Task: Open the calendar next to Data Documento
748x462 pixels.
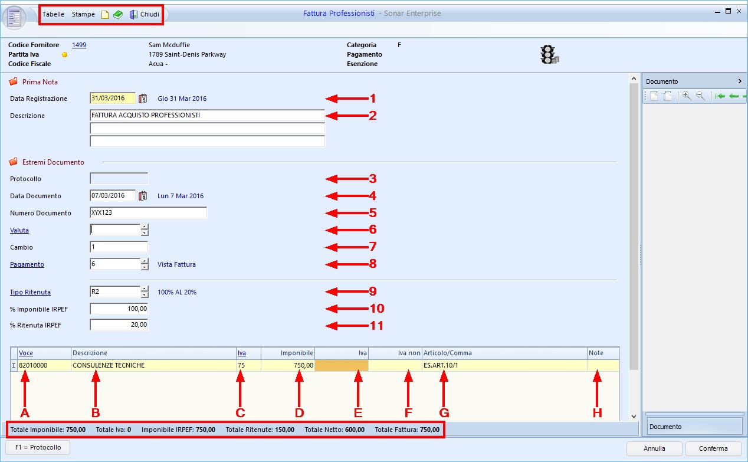Action: pyautogui.click(x=142, y=196)
